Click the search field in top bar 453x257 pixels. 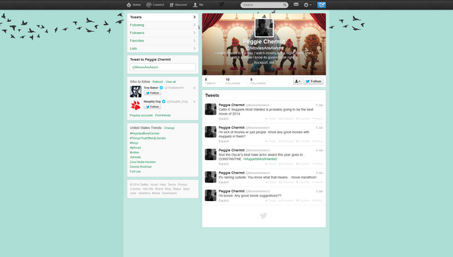click(264, 5)
